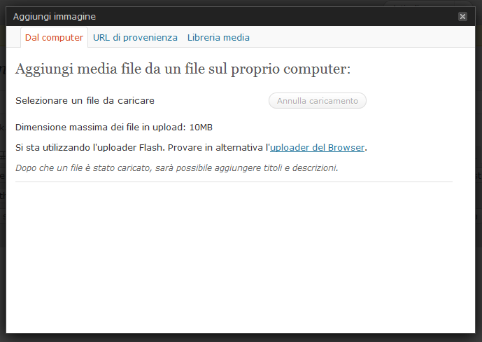Open the Libreria media tab
The width and height of the screenshot is (482, 342).
coord(218,37)
